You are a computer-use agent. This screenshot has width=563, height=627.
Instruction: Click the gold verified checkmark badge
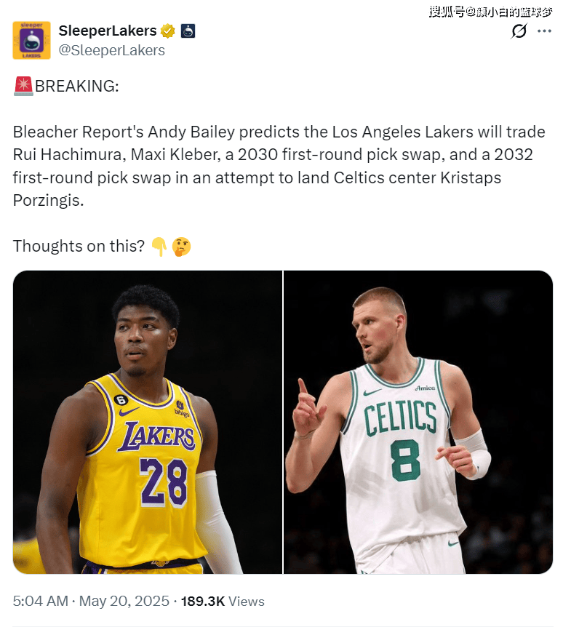pos(167,31)
